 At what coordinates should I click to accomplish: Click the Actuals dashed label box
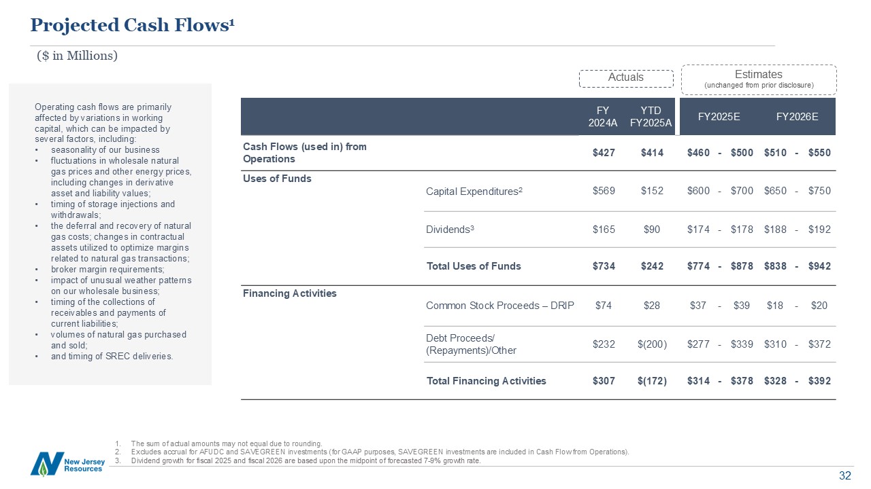pyautogui.click(x=625, y=77)
